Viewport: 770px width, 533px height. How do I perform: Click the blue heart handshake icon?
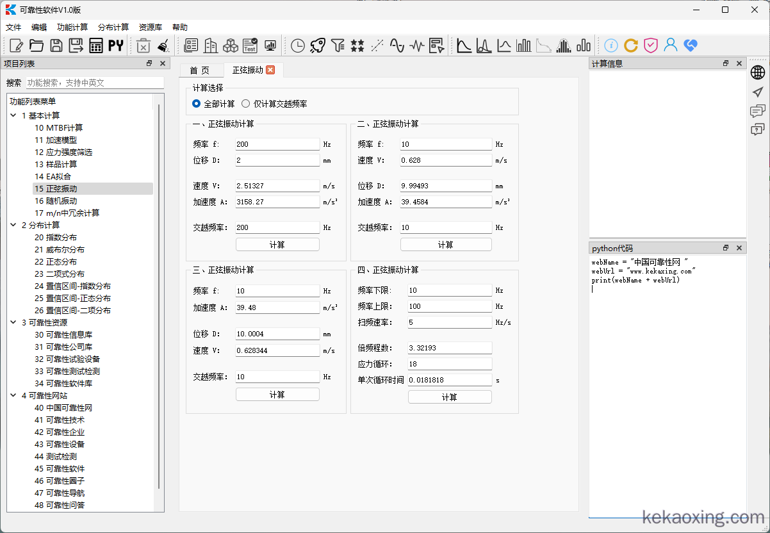(691, 45)
